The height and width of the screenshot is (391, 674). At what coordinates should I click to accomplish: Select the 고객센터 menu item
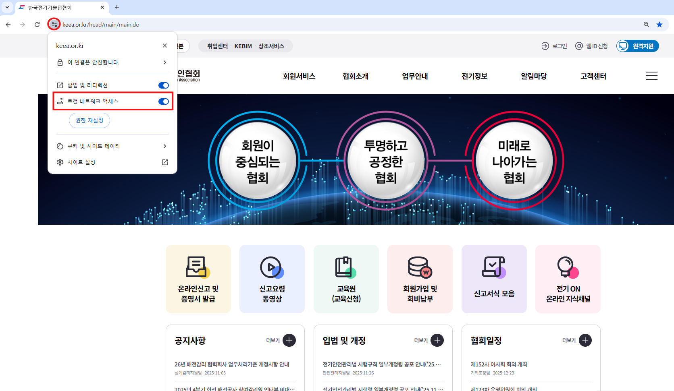click(593, 76)
